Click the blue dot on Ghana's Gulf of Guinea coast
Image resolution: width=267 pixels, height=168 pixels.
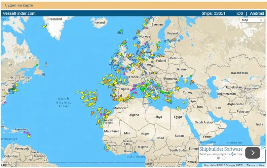point(136,152)
